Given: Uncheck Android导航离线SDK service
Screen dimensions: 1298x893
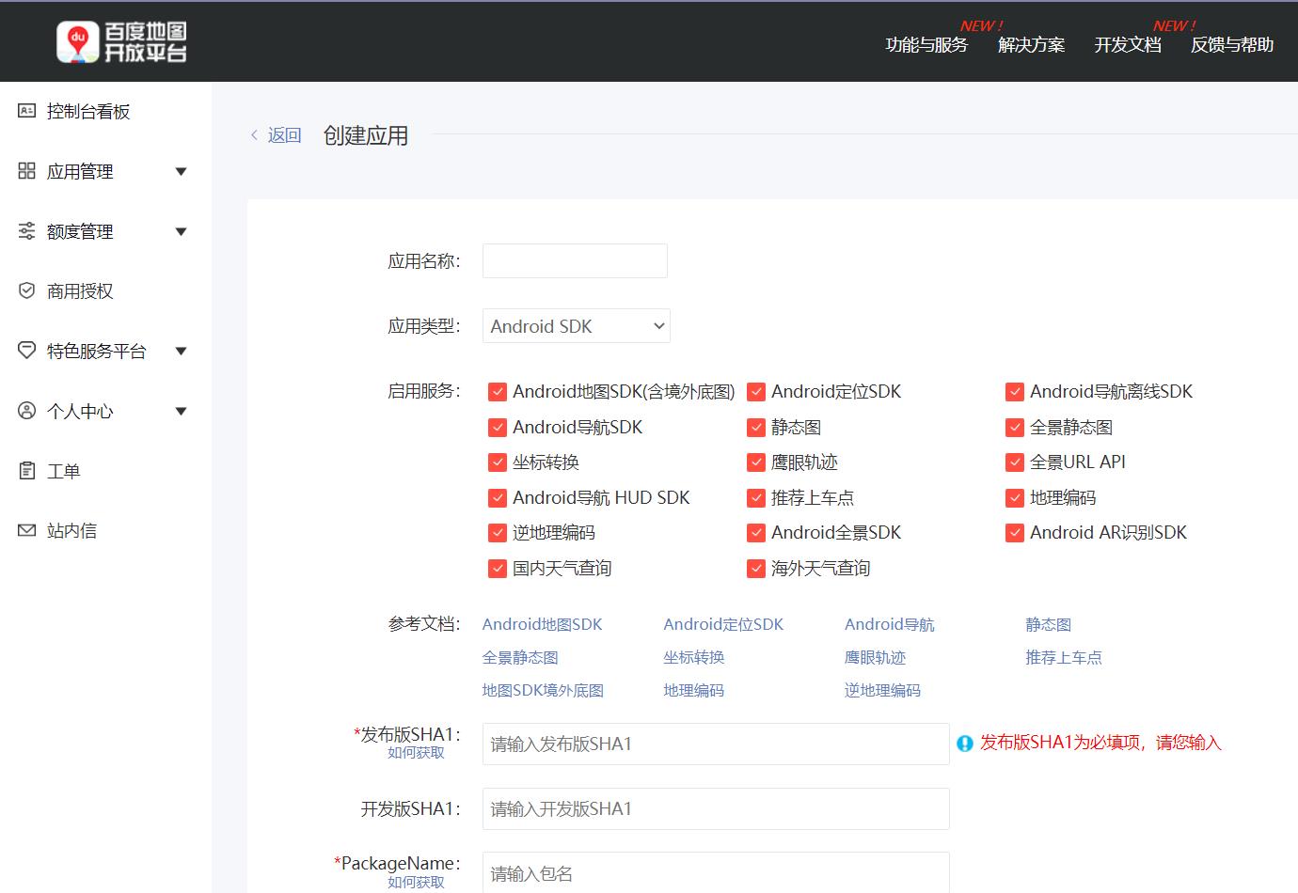Looking at the screenshot, I should [1015, 392].
